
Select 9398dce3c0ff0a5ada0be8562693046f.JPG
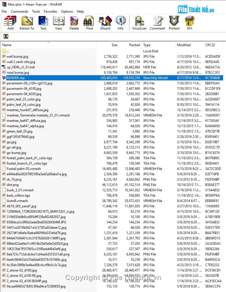[x=36, y=222]
